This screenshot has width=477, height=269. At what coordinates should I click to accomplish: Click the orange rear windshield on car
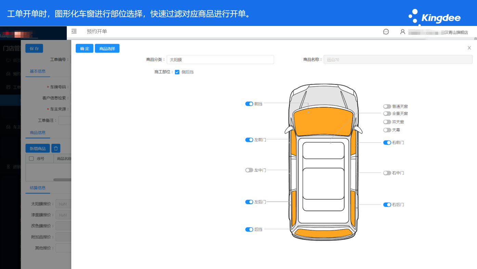pos(323,233)
